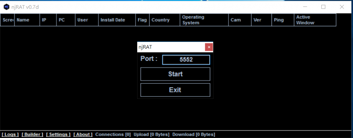Click the Port number input field
353x138 pixels.
186,60
